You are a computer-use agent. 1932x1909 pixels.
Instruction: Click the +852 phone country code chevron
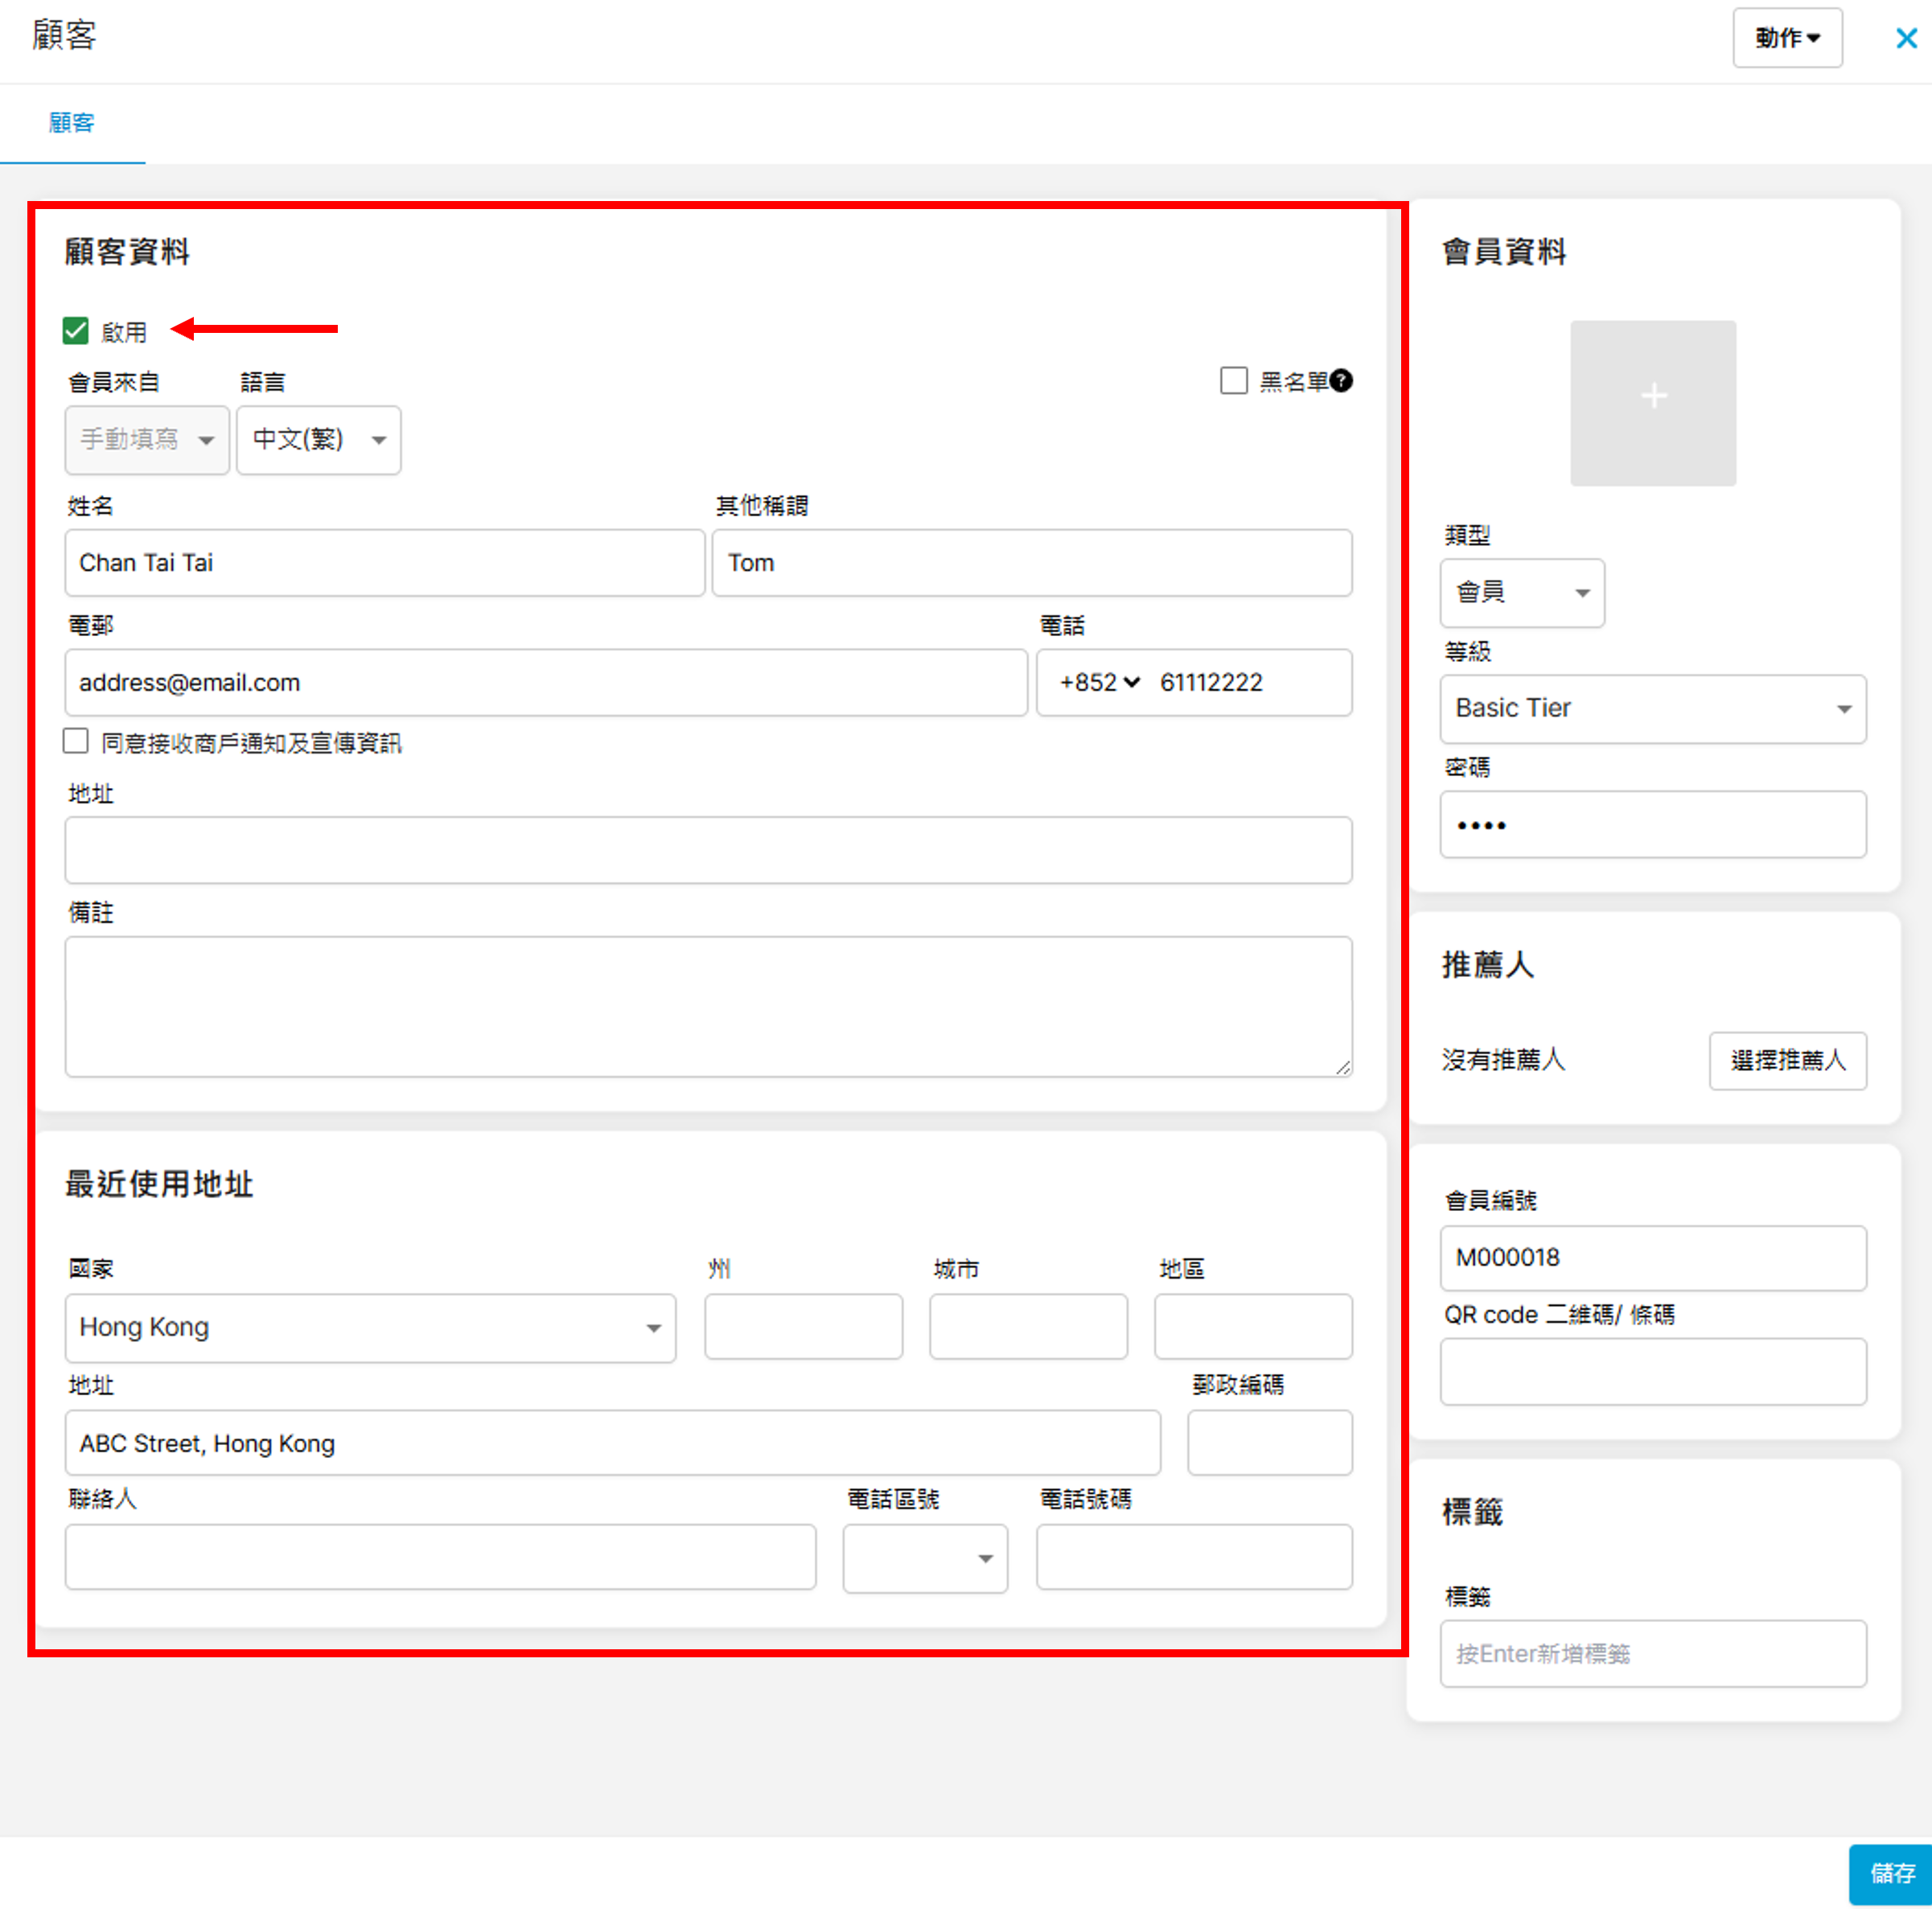click(x=1132, y=682)
